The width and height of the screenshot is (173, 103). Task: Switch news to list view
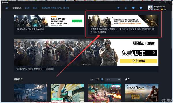[x=102, y=79]
